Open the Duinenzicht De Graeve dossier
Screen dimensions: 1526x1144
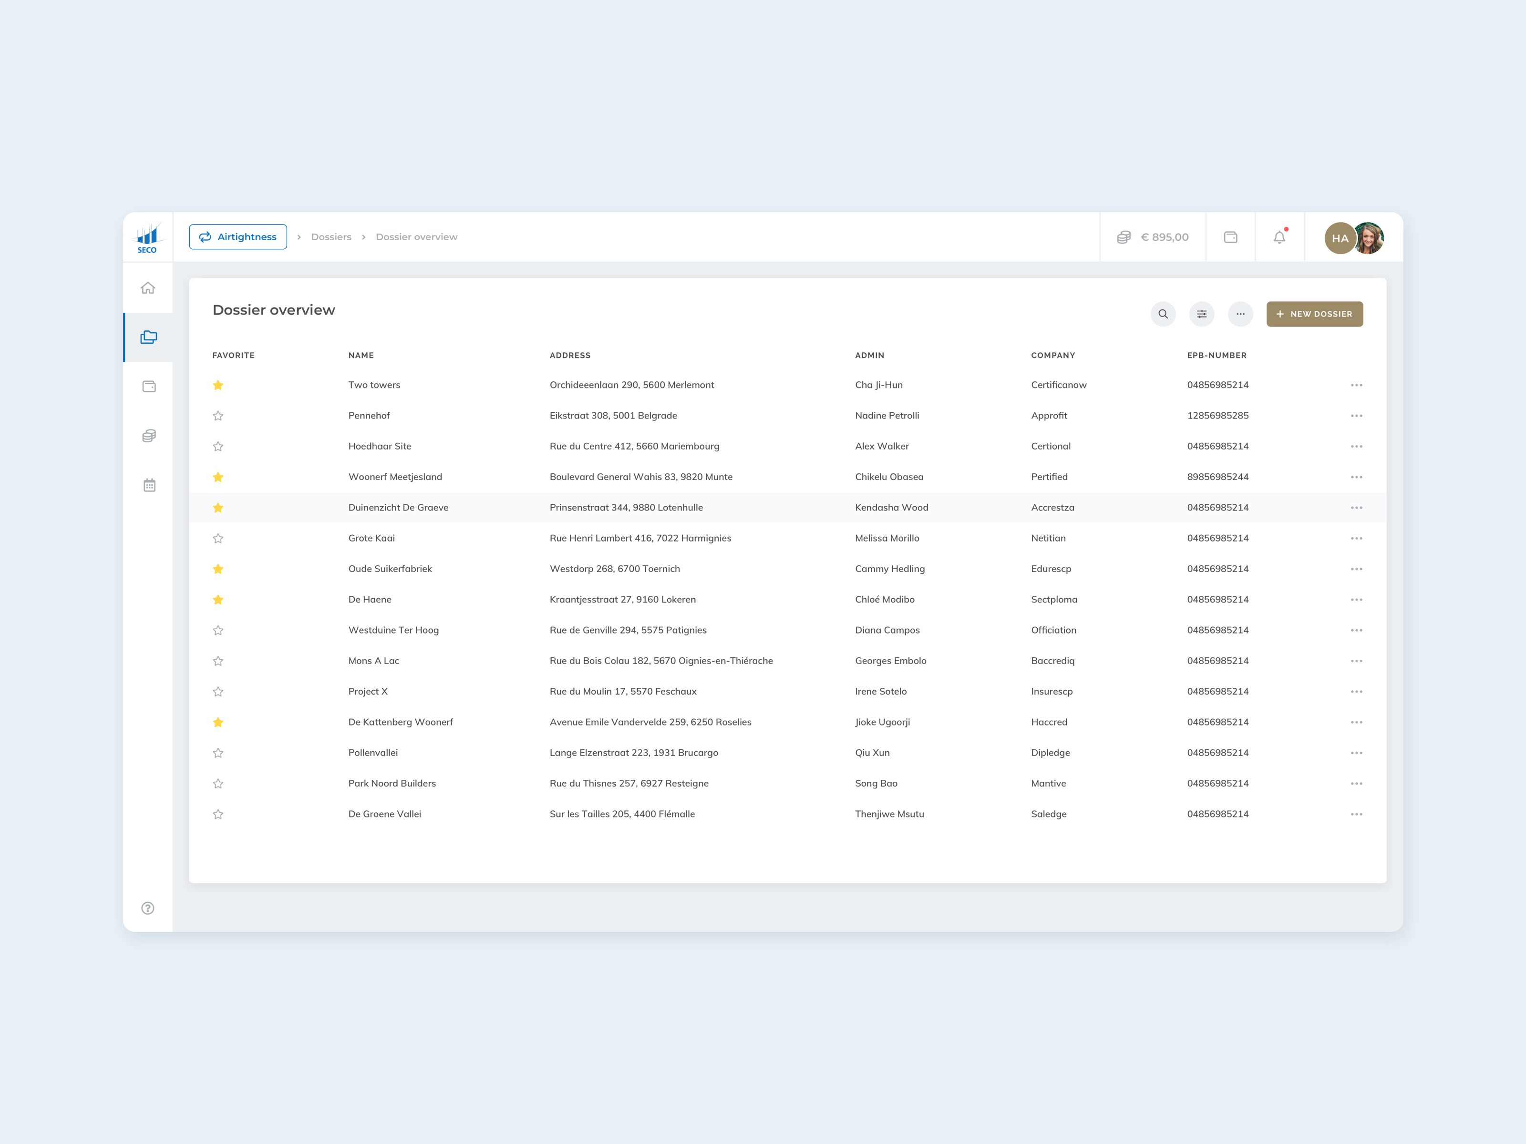pos(398,508)
